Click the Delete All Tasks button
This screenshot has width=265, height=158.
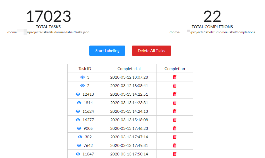click(x=151, y=51)
